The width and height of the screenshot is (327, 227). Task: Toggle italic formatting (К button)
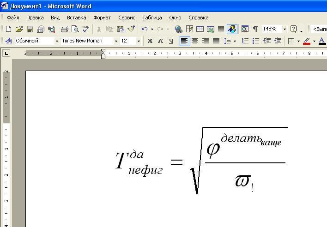(x=161, y=41)
